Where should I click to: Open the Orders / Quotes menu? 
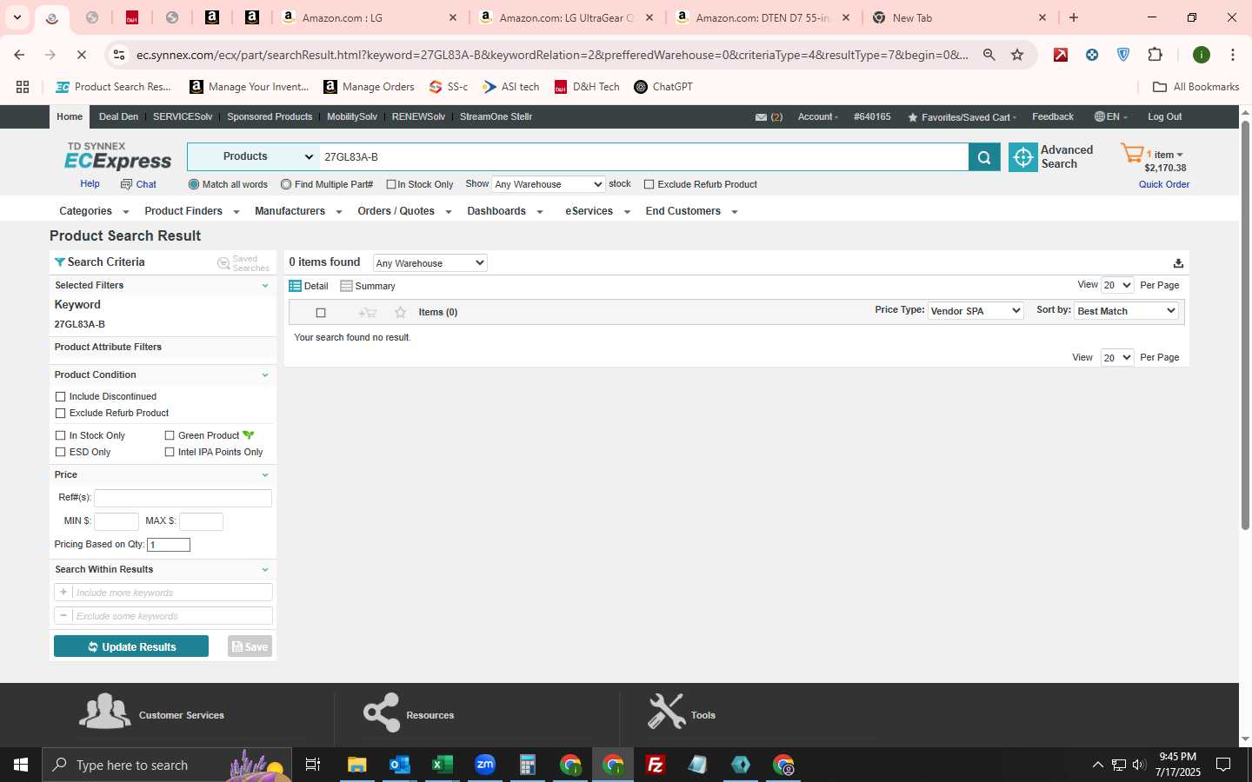point(404,211)
